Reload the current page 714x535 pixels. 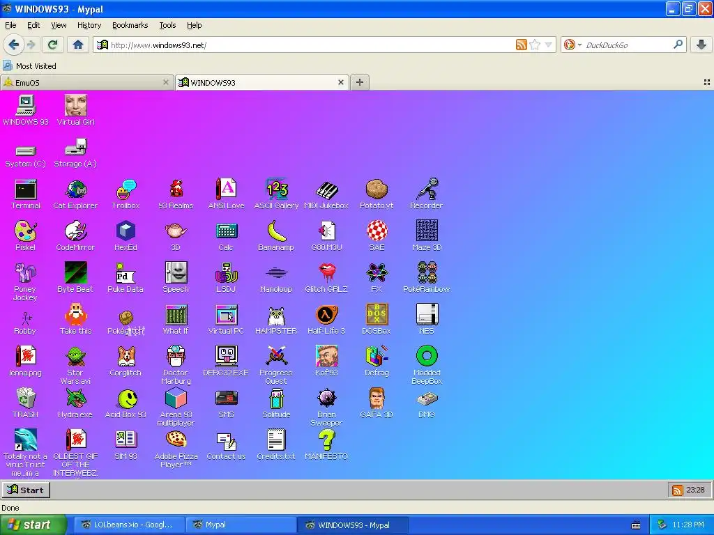click(x=52, y=45)
